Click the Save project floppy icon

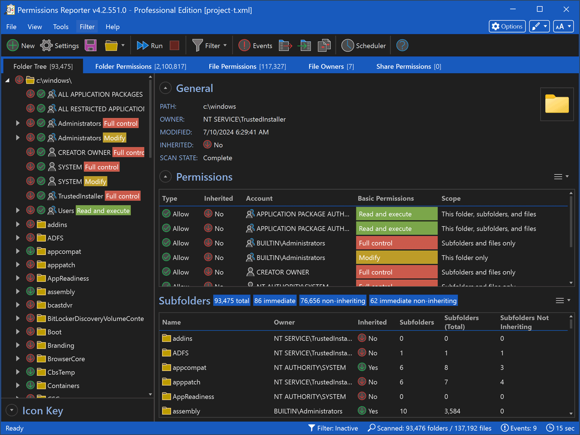tap(91, 46)
